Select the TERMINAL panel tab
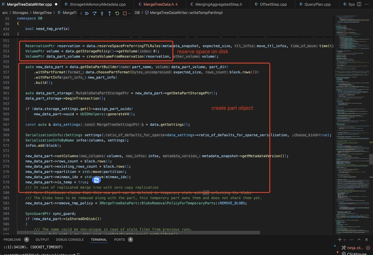This screenshot has width=373, height=255. pyautogui.click(x=99, y=240)
